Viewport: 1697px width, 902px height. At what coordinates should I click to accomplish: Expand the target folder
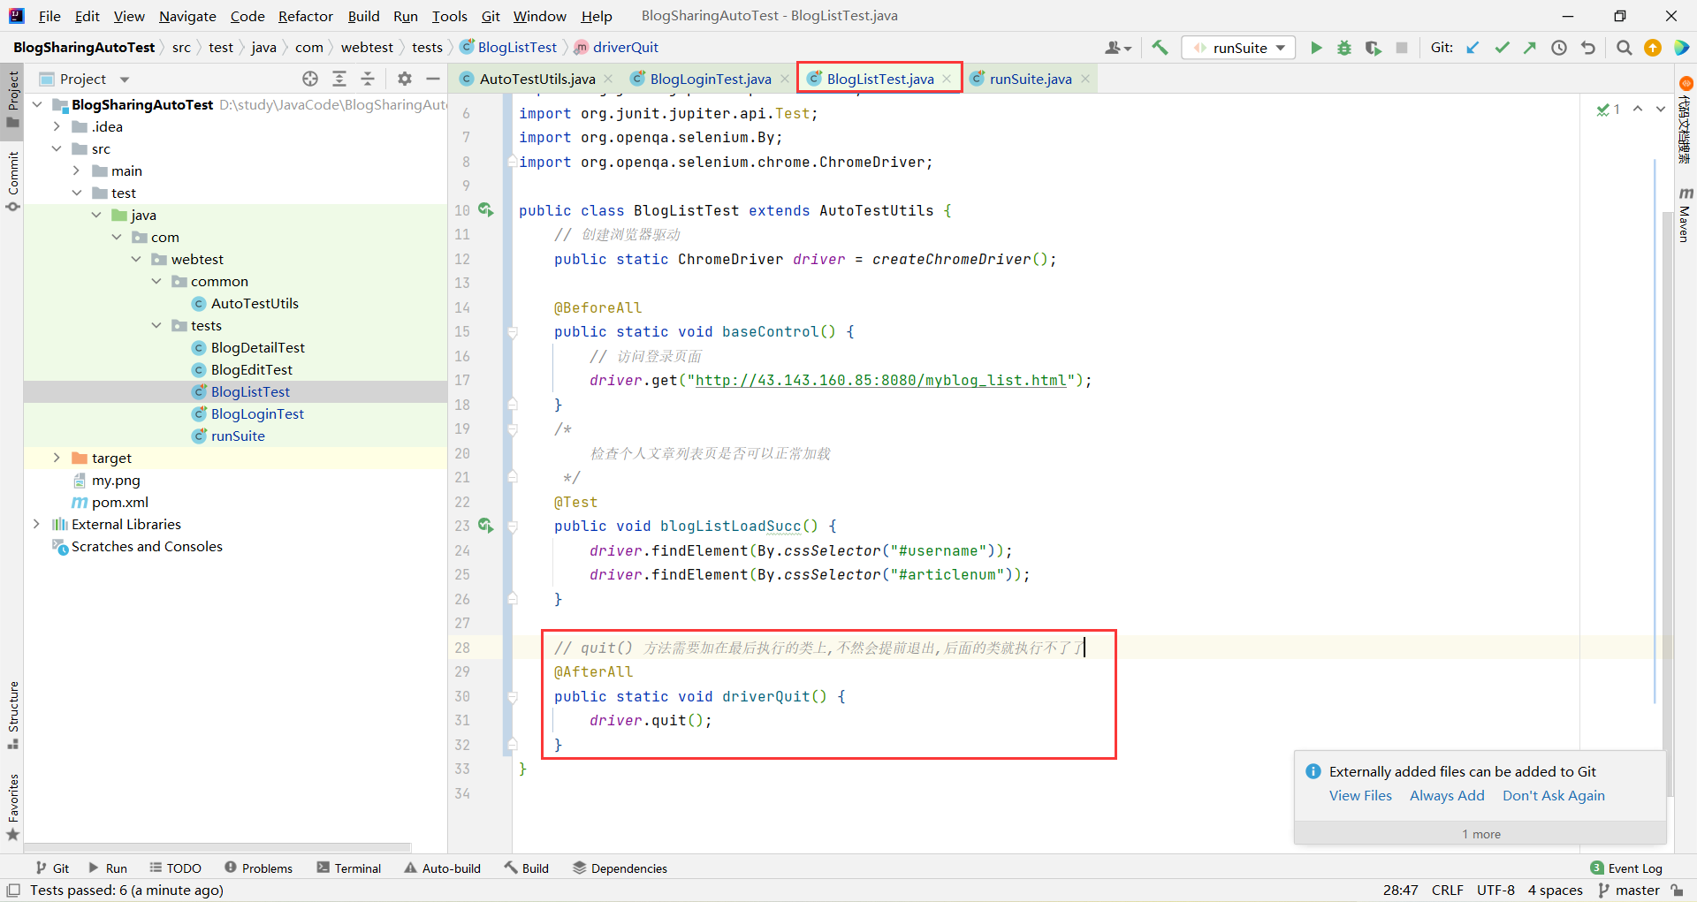pyautogui.click(x=57, y=458)
